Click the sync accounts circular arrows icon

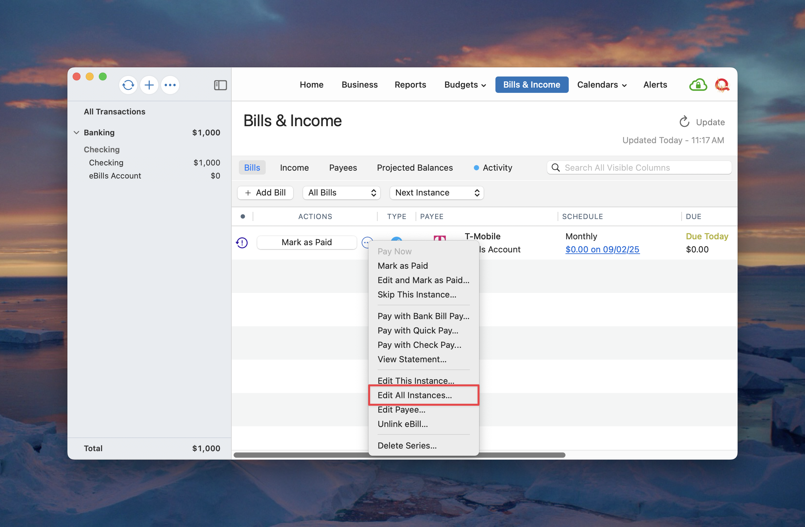pyautogui.click(x=128, y=85)
